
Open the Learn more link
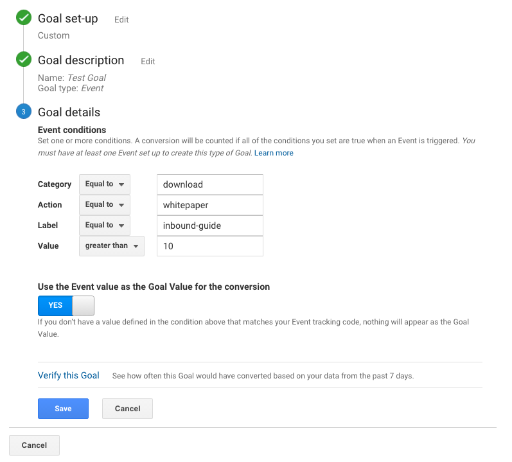click(274, 153)
